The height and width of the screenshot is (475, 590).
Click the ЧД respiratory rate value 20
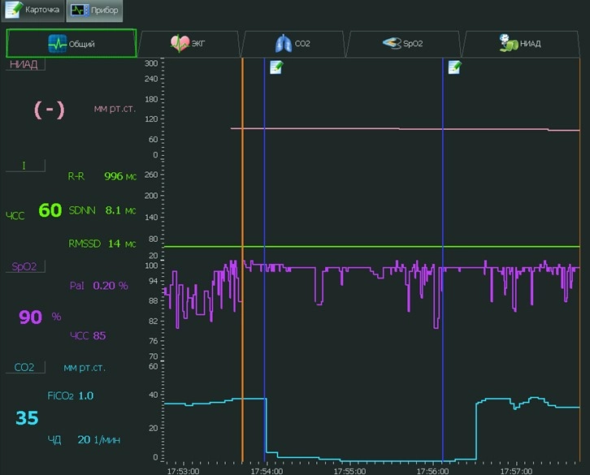(84, 439)
